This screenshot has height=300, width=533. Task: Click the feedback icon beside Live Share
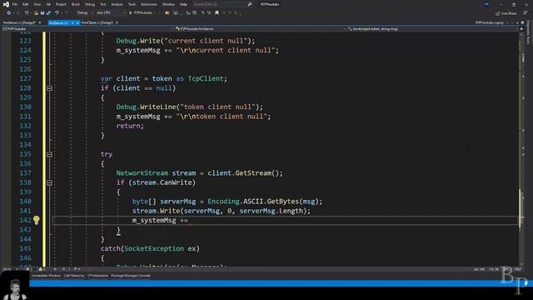point(525,13)
